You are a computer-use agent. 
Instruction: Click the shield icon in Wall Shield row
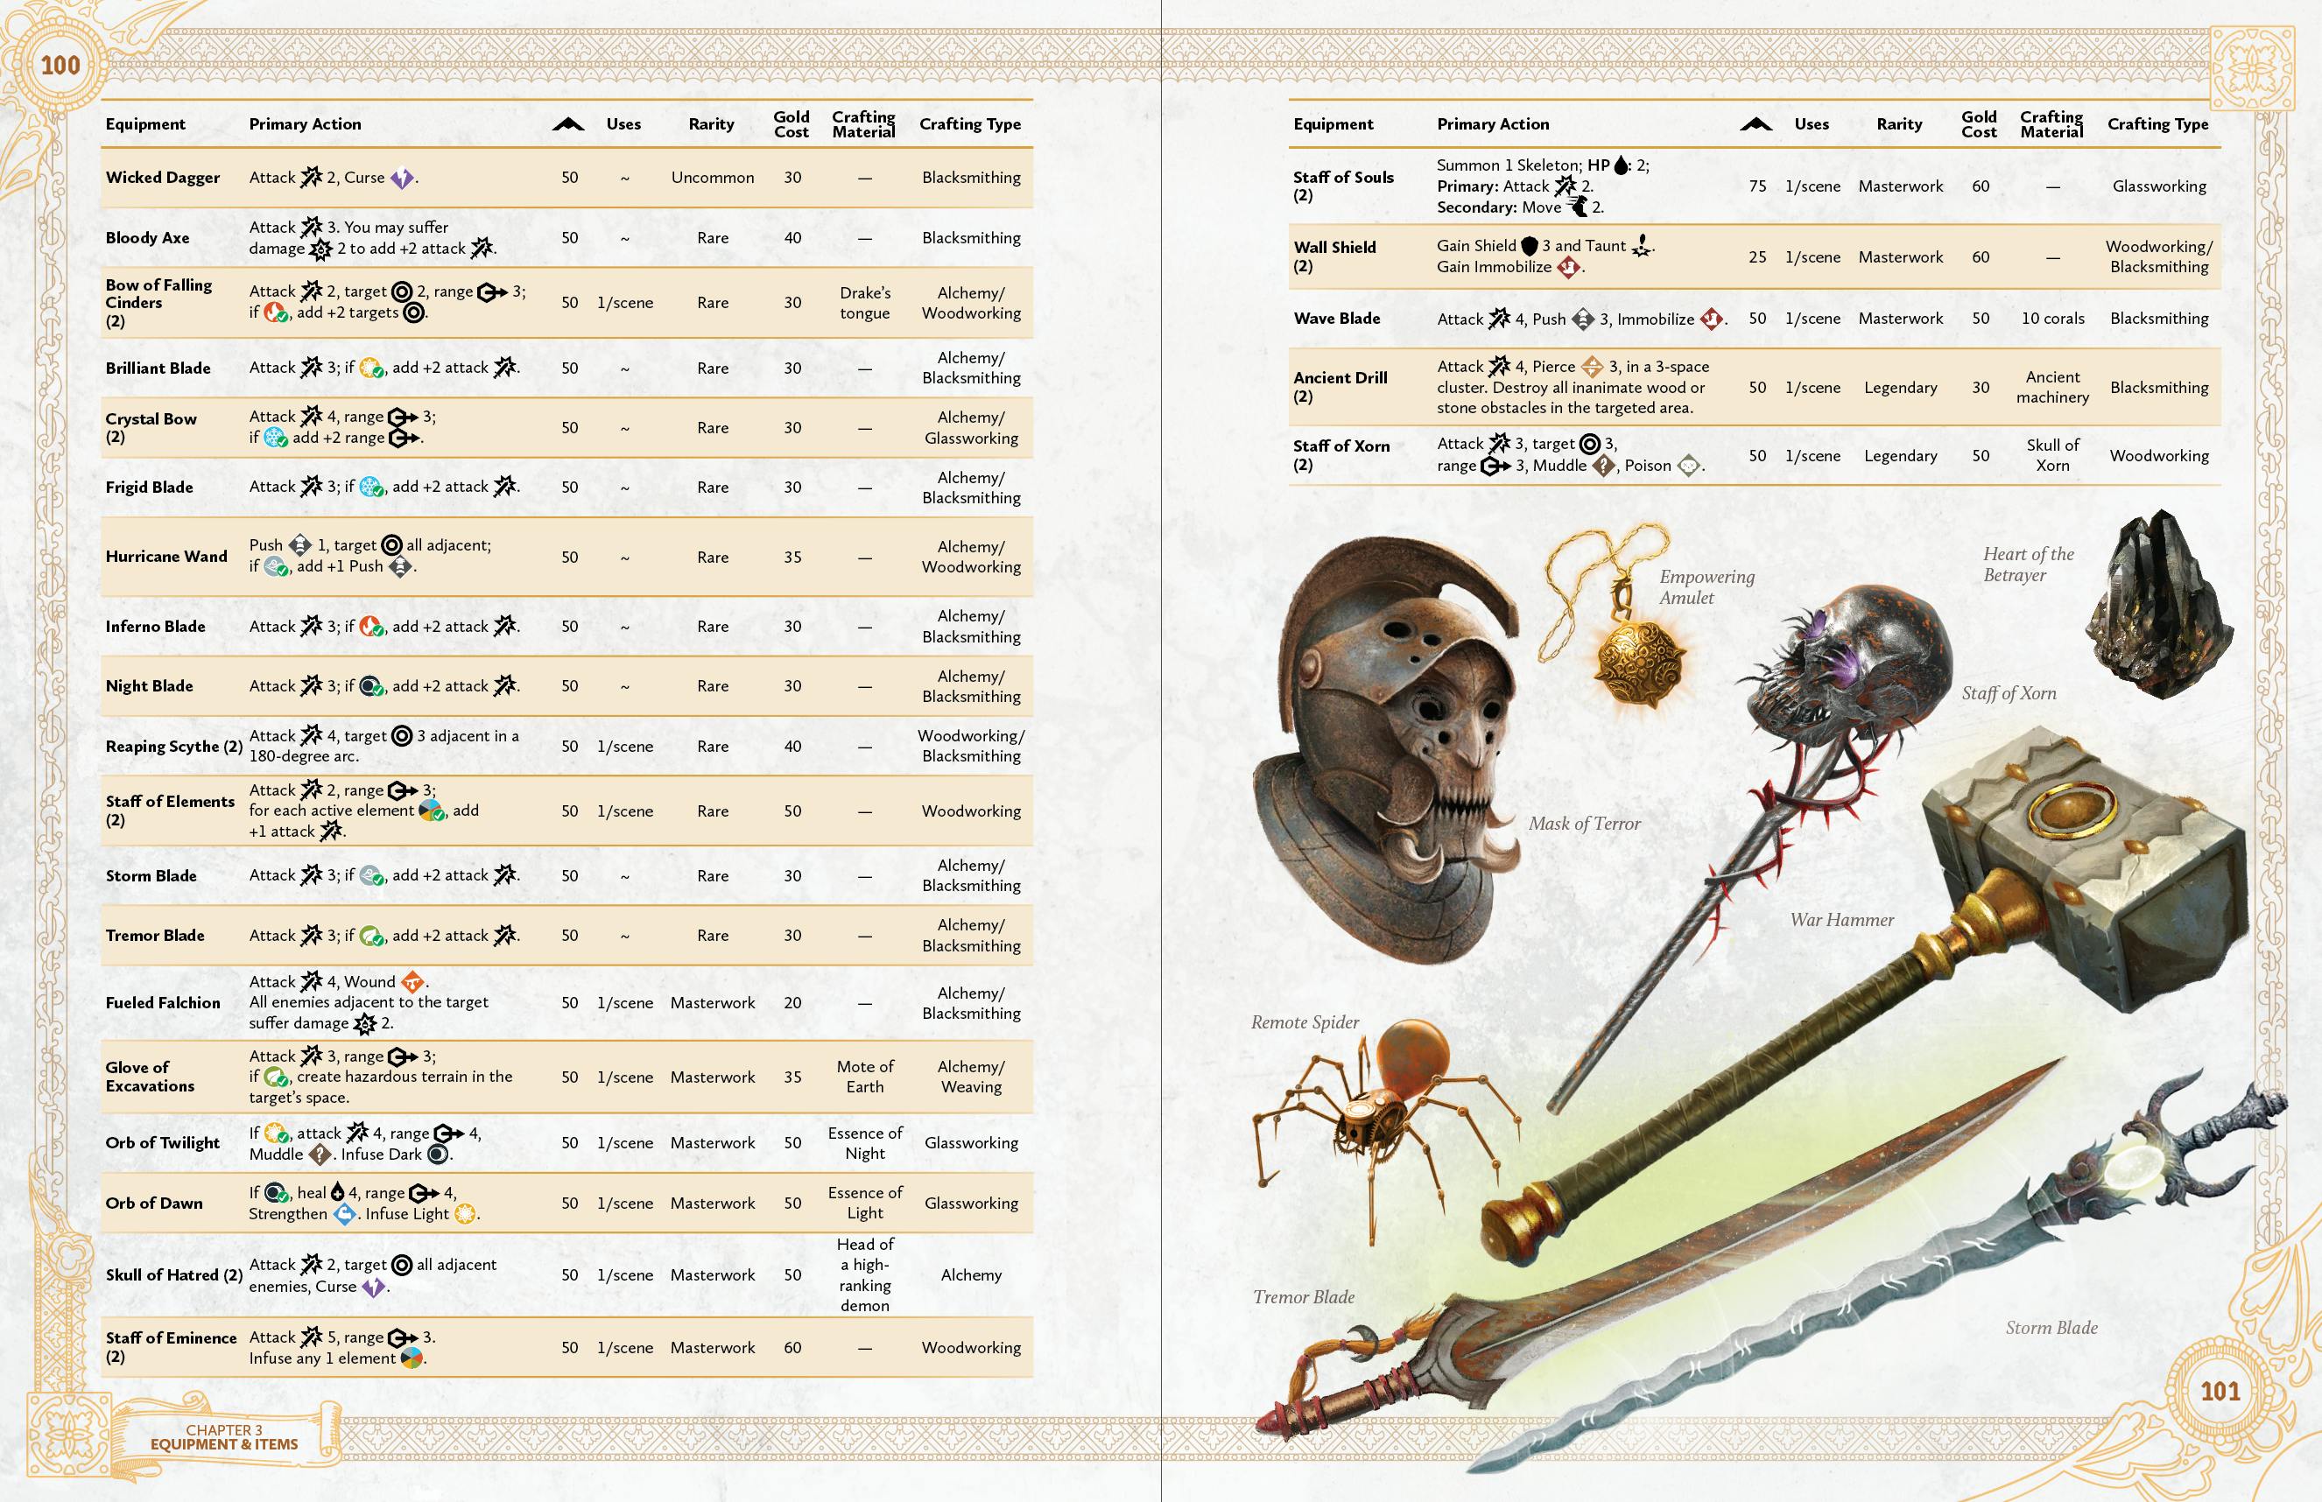coord(1529,246)
